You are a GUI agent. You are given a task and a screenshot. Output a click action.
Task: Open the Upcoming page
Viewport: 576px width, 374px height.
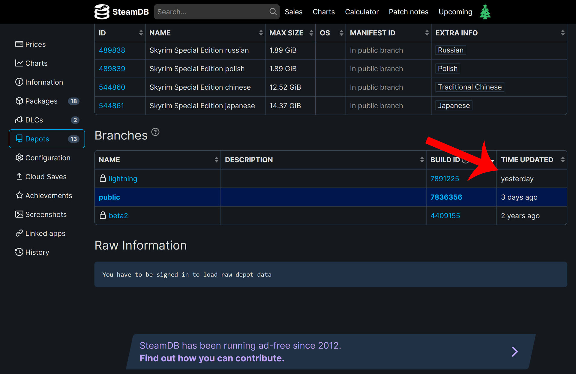(455, 12)
